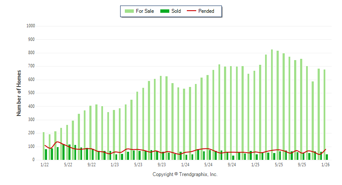Click the 1000 y-axis value label
342x185 pixels.
30,26
